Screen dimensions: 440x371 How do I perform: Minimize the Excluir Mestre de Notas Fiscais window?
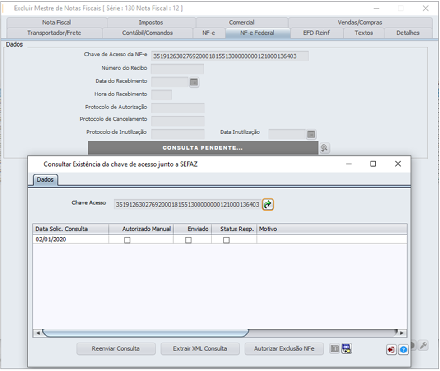376,9
